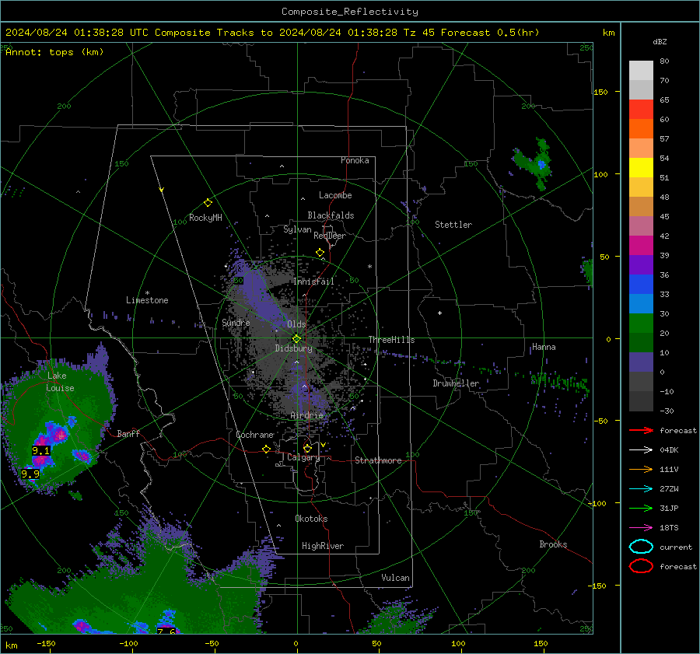This screenshot has height=654, width=700.
Task: Click the Composite_Reflectivity title
Action: pyautogui.click(x=349, y=12)
